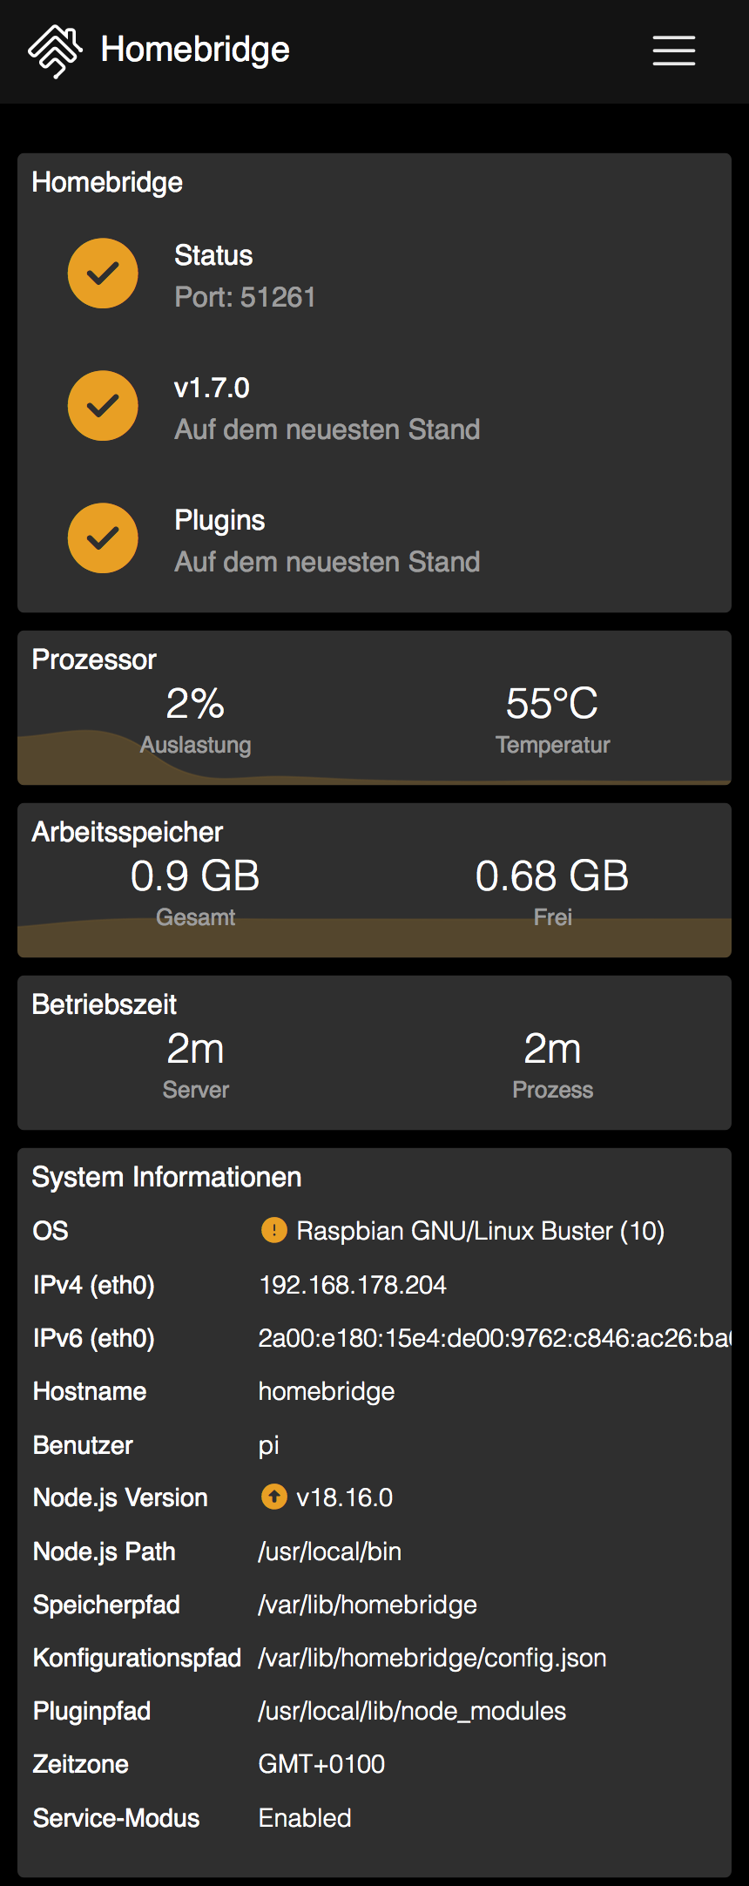The height and width of the screenshot is (1886, 749).
Task: Click the v1.7.0 version checkmark icon
Action: pyautogui.click(x=103, y=406)
